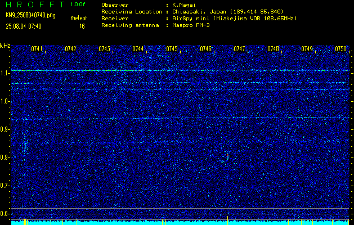The image size is (354, 225).
Task: Click the 0747 time marker
Action: click(239, 49)
